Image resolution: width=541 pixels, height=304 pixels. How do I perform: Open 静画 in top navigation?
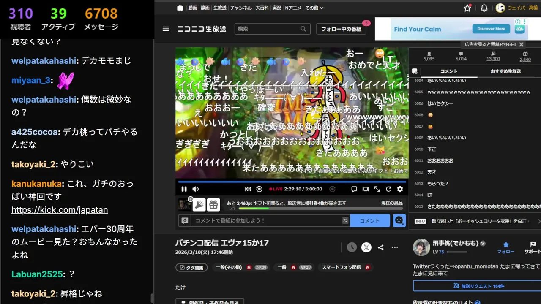click(x=205, y=8)
